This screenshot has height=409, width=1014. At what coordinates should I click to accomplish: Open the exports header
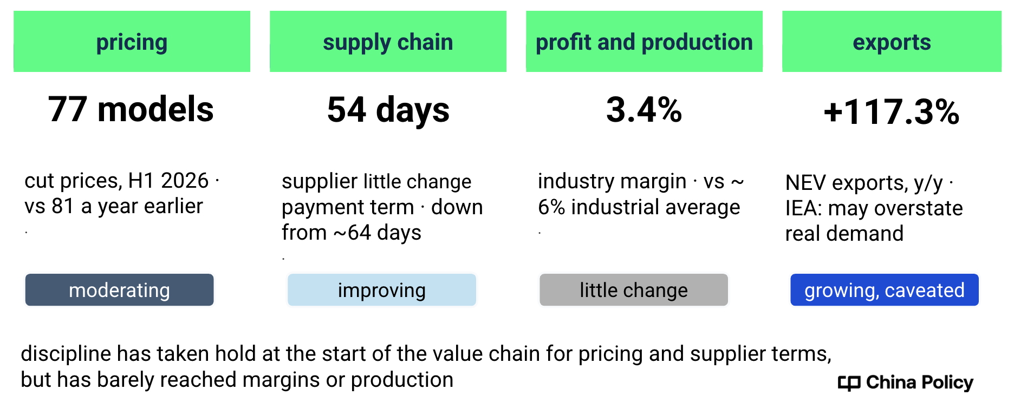point(892,42)
